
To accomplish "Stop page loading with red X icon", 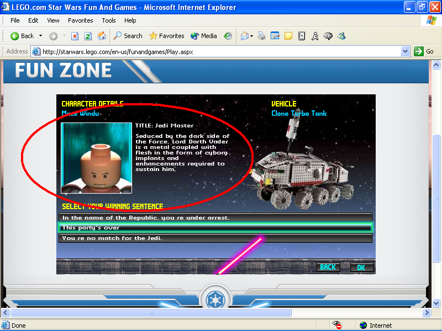I will [x=75, y=36].
